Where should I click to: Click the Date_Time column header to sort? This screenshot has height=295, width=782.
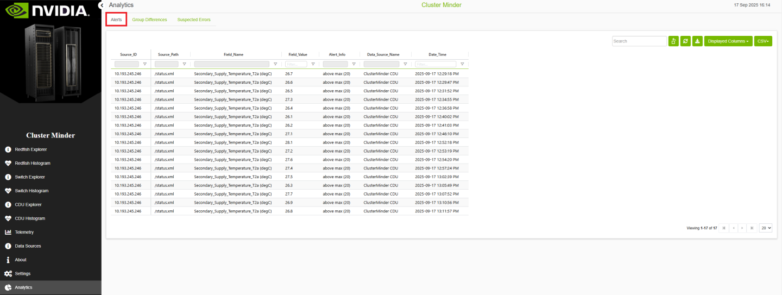(437, 54)
